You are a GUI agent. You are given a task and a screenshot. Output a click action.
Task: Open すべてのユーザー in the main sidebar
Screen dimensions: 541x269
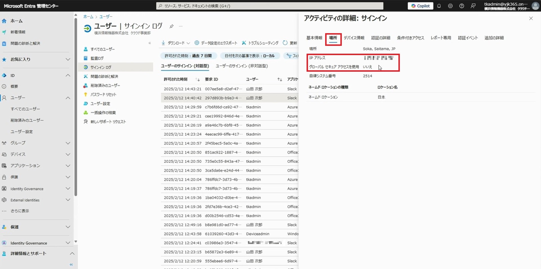25,109
